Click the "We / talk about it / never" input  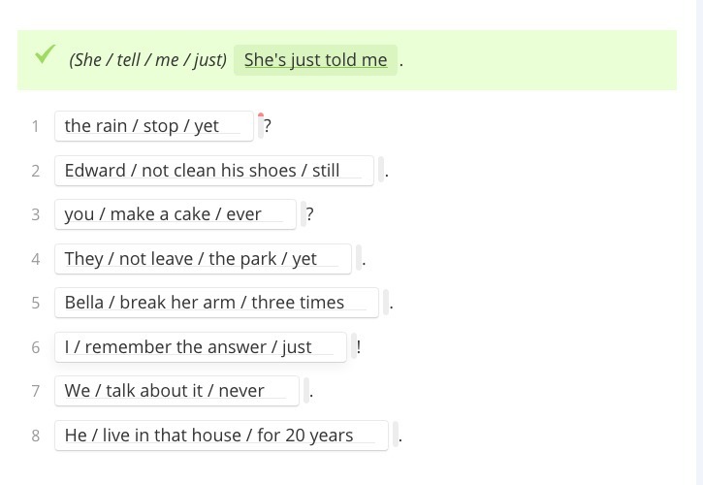176,391
